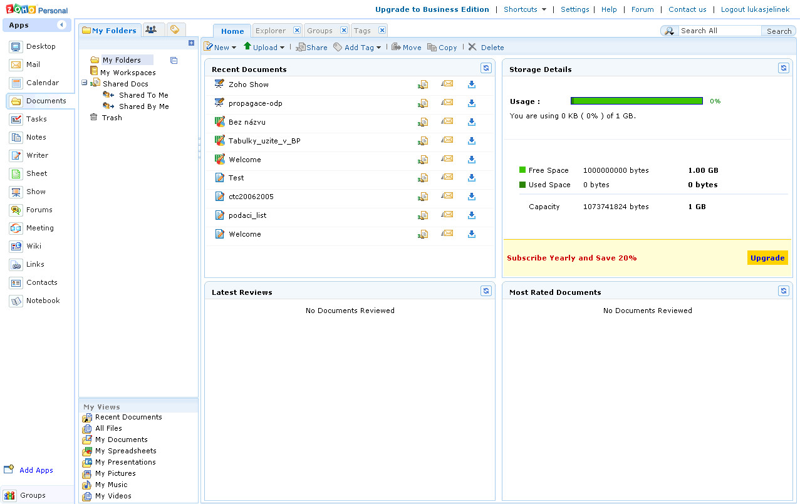Open the Upgrade to Business Edition link
Viewport: 800px width, 504px height.
pos(432,9)
